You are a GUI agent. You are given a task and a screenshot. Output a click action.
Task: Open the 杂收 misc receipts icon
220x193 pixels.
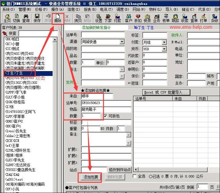tap(215, 18)
